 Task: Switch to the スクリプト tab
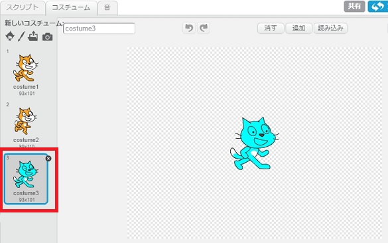23,7
